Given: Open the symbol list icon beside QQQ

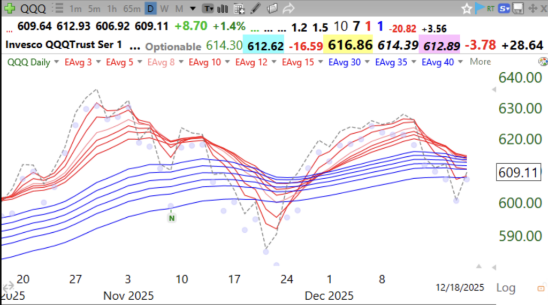Looking at the screenshot, I should 59,9.
